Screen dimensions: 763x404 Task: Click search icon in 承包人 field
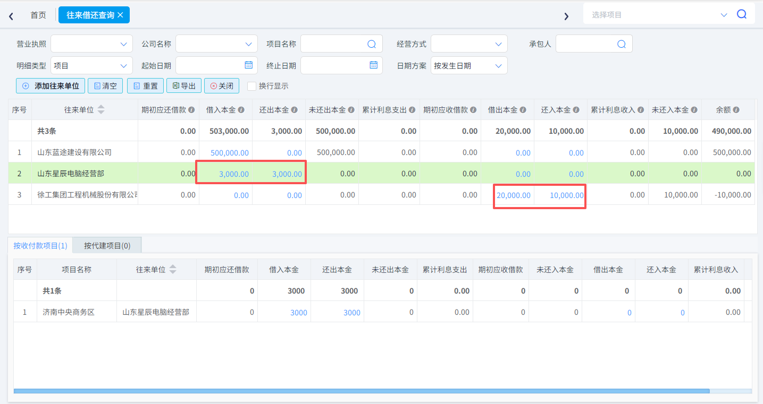coord(621,44)
